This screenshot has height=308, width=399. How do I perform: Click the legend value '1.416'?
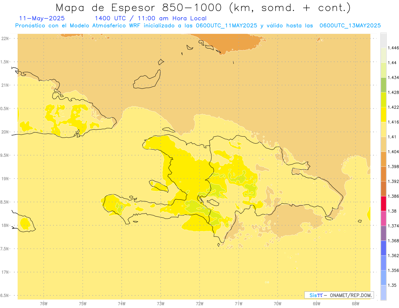pyautogui.click(x=393, y=122)
